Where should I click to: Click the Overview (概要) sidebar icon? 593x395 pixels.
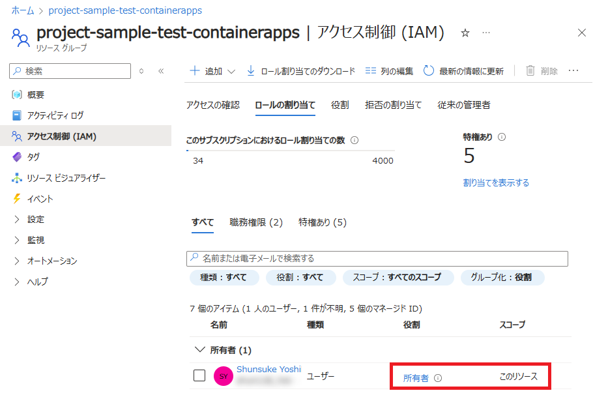(x=17, y=95)
